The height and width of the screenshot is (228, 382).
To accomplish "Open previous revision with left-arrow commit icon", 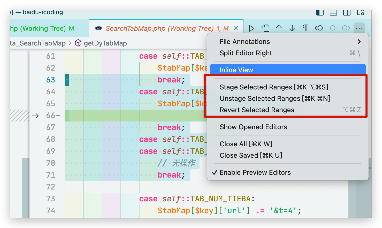I will pos(319,28).
